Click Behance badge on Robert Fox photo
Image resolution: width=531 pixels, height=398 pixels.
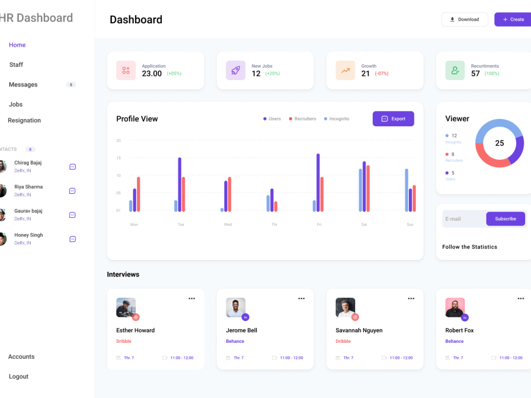(465, 317)
